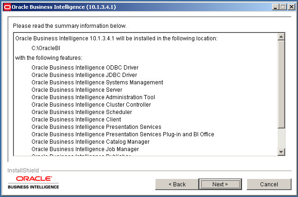Select the ODBC Driver feature line
The height and width of the screenshot is (197, 298).
coord(85,68)
